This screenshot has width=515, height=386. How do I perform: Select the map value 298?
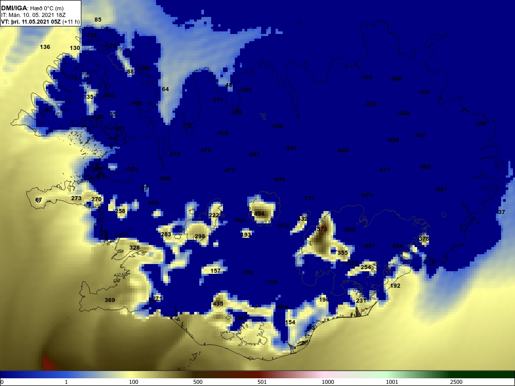click(200, 236)
